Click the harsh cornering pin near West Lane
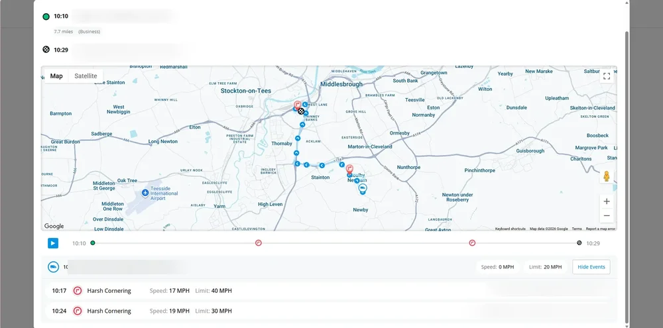The width and height of the screenshot is (663, 328). coord(298,105)
